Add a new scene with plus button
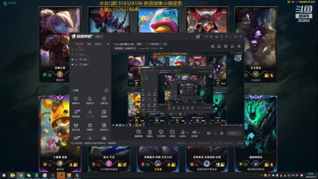This screenshot has width=318, height=179. [108, 44]
